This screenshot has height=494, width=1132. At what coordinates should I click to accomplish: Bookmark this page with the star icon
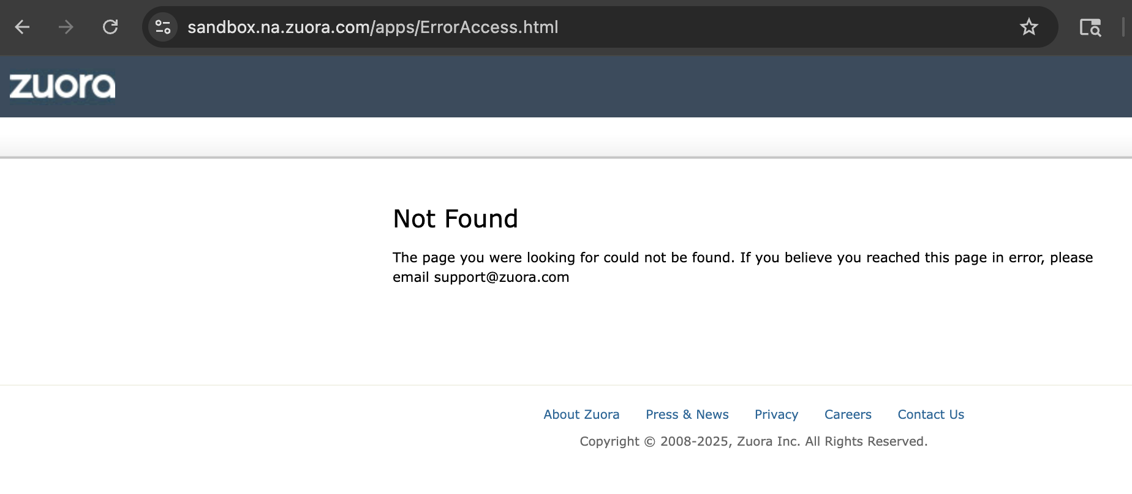(1028, 27)
